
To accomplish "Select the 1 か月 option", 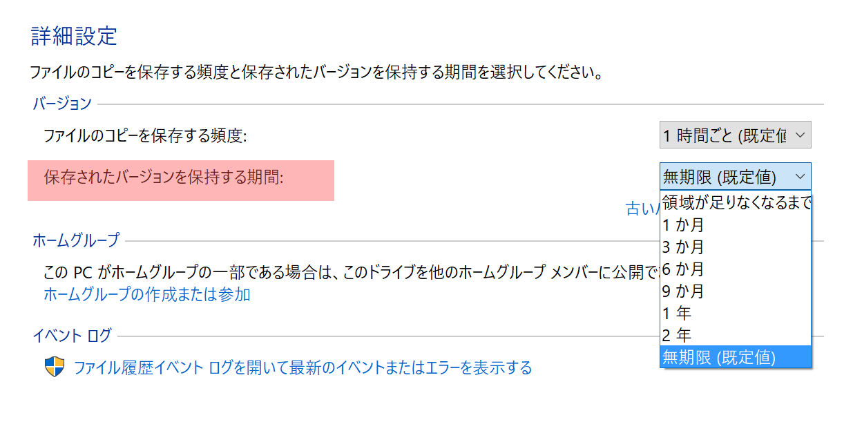I will click(x=736, y=224).
